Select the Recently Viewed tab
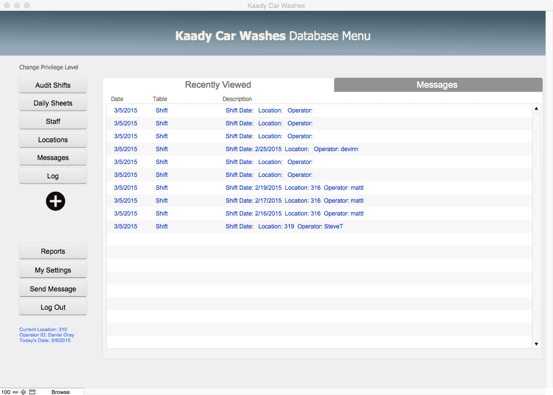The image size is (553, 395). tap(218, 85)
